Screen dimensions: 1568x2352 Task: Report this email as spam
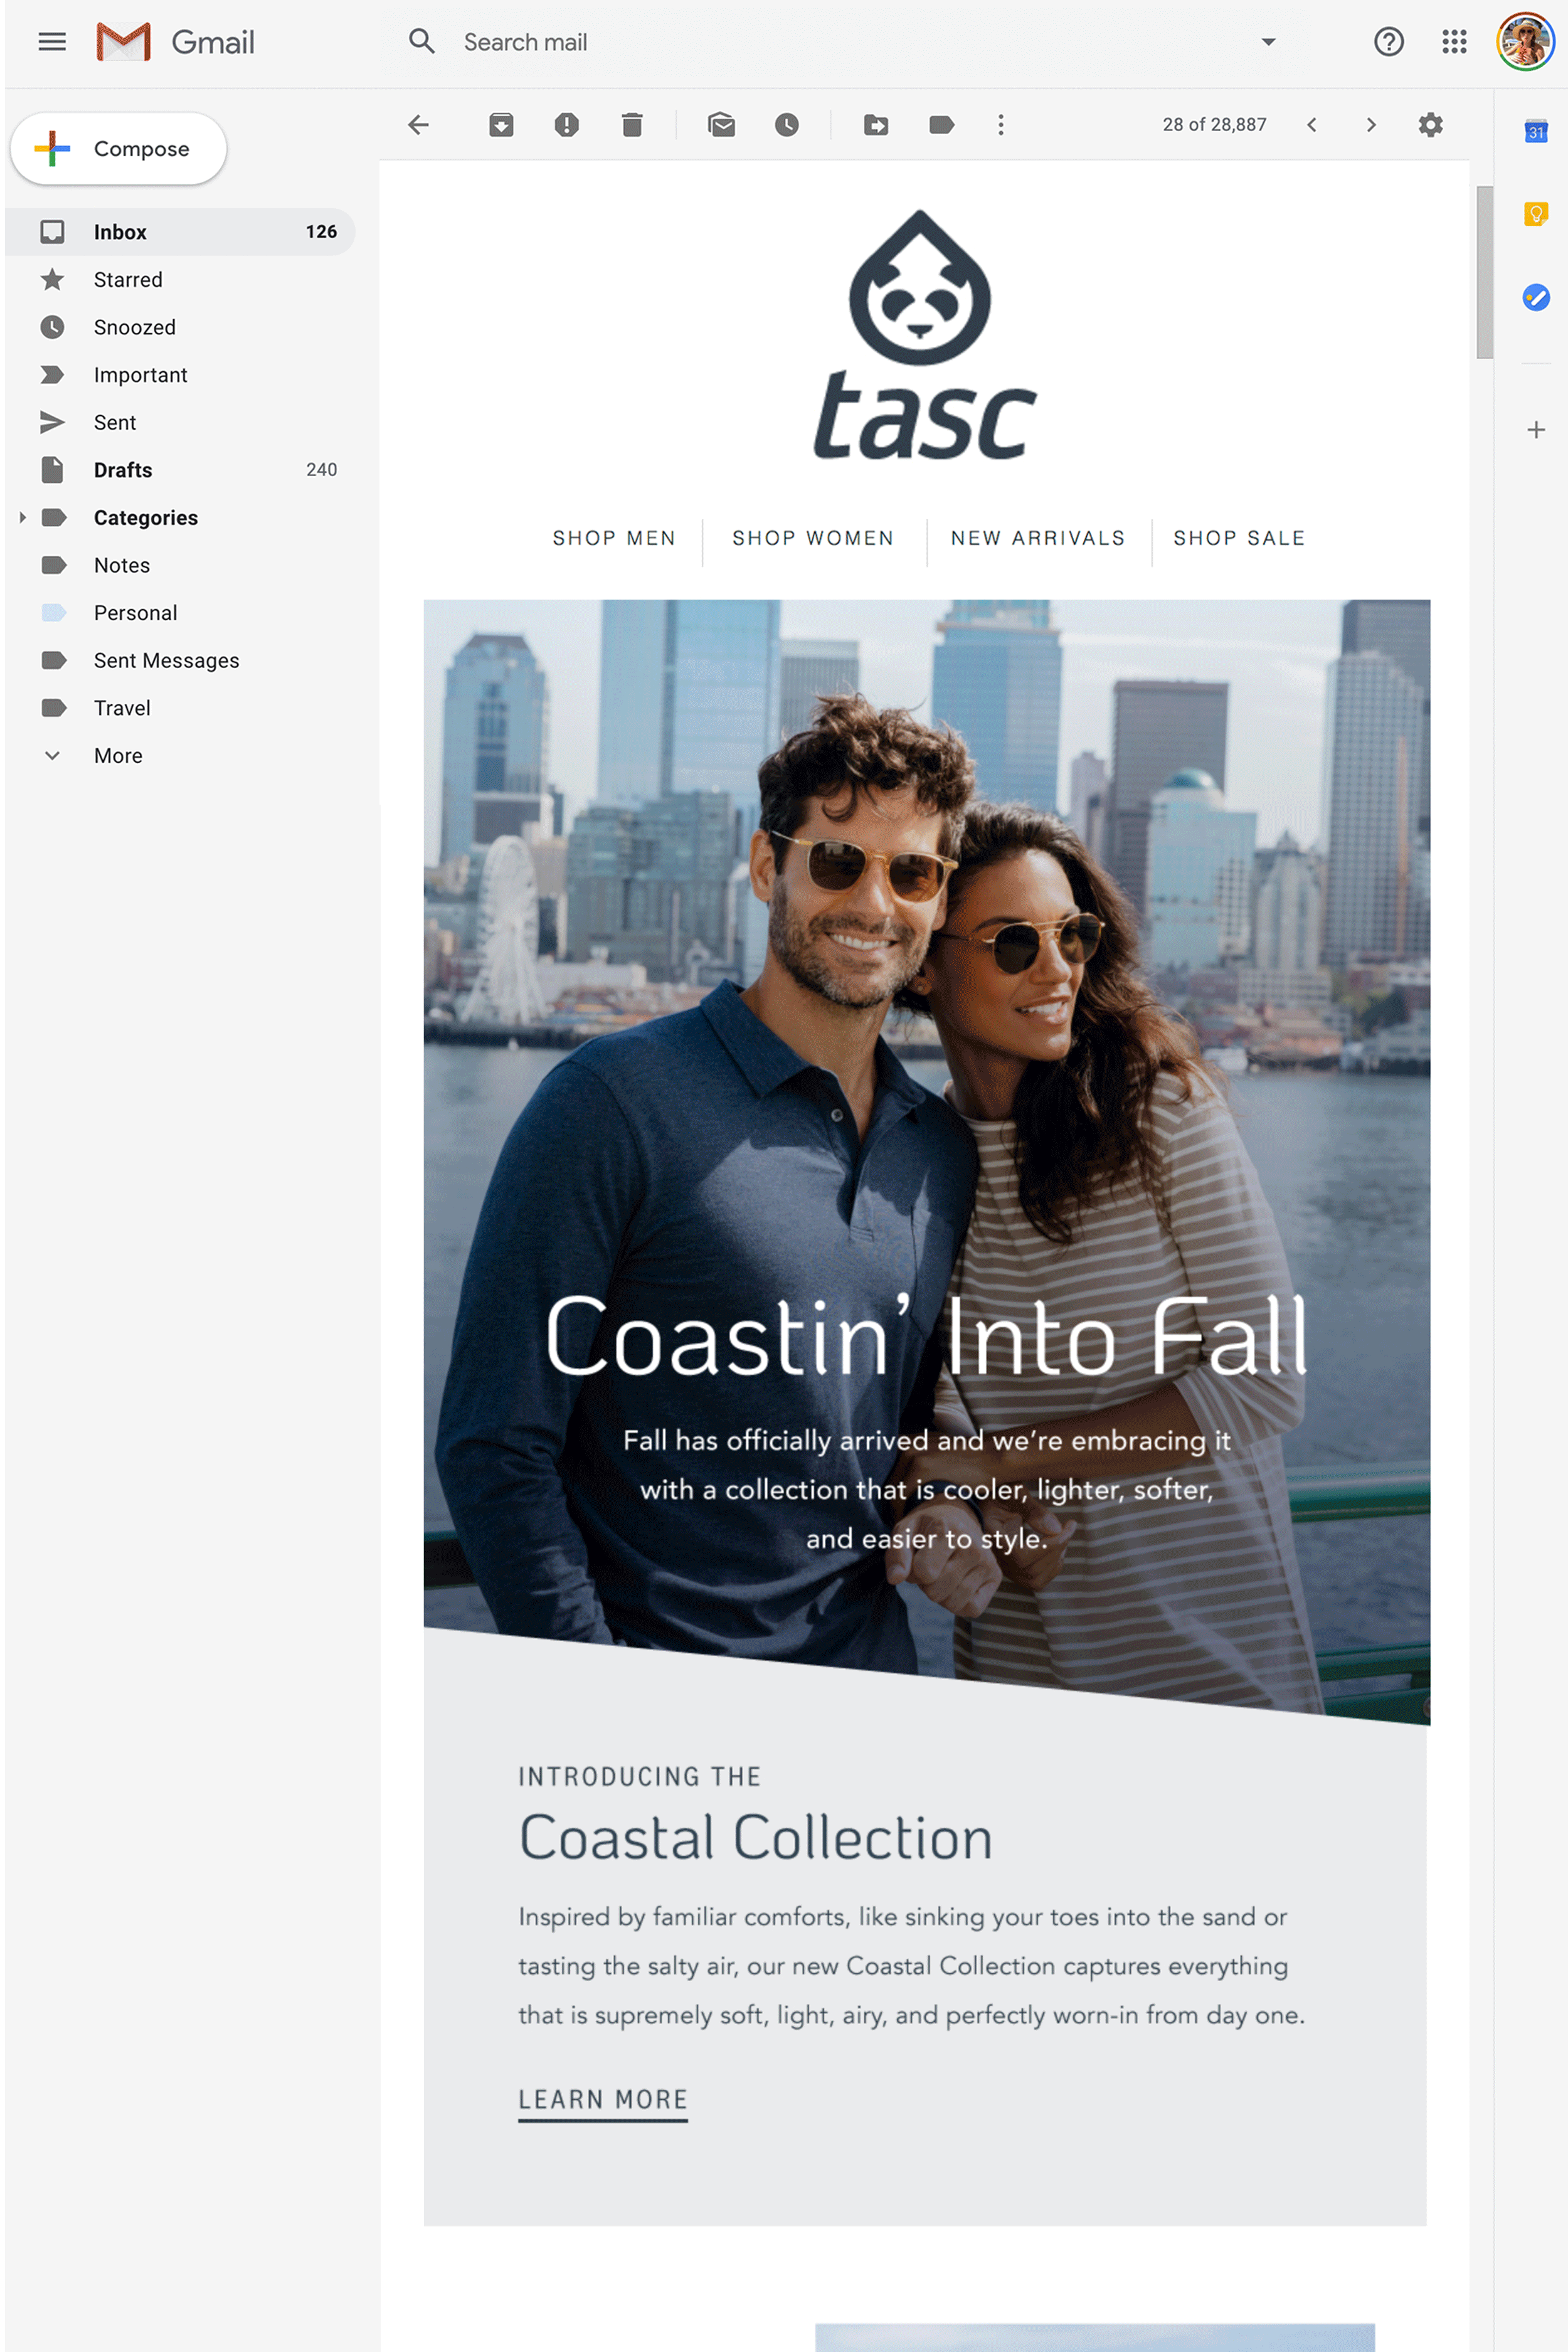coord(567,125)
